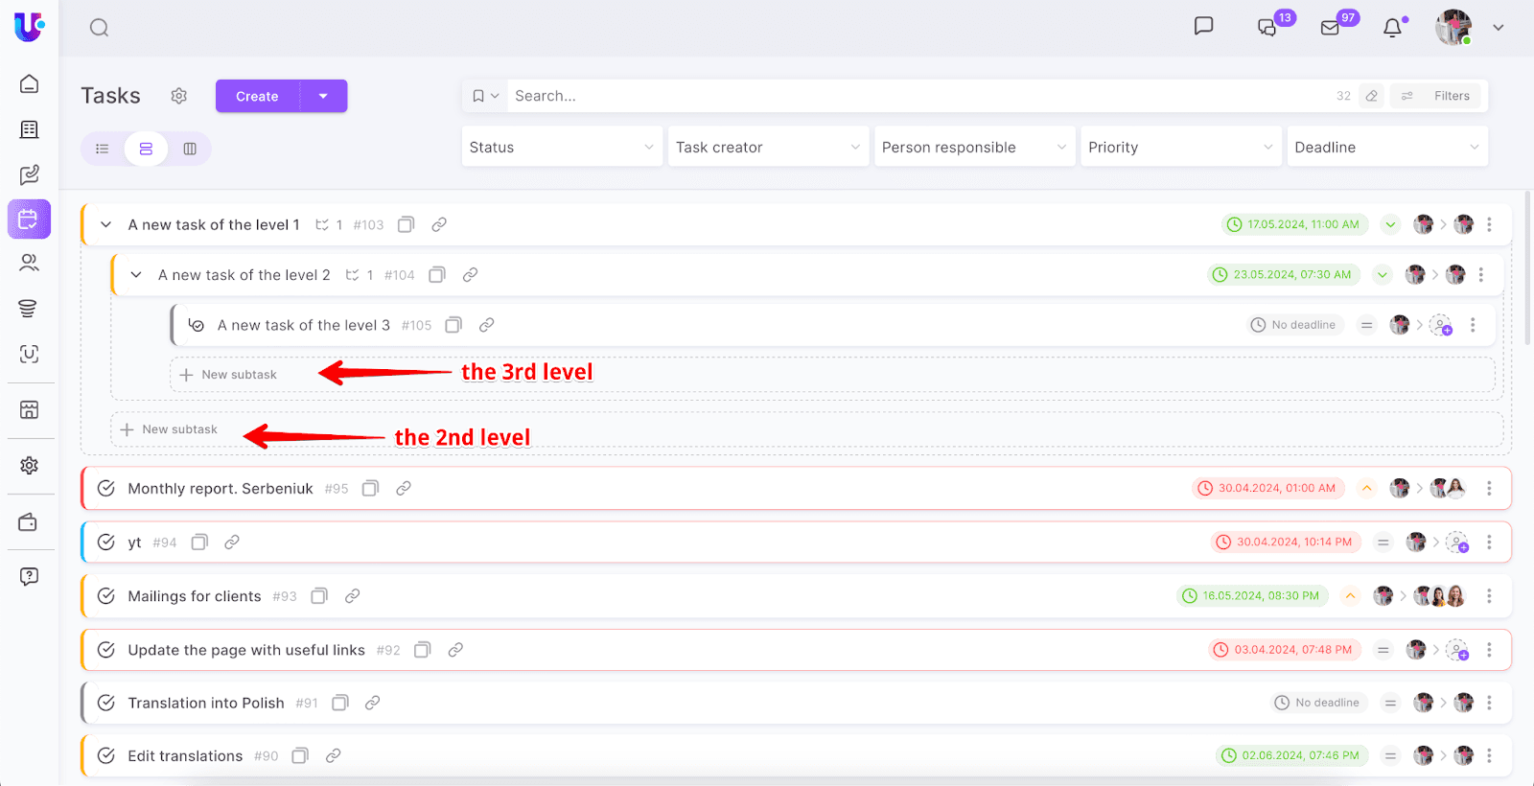Collapse A new task of the level 1
Image resolution: width=1534 pixels, height=786 pixels.
pos(106,225)
